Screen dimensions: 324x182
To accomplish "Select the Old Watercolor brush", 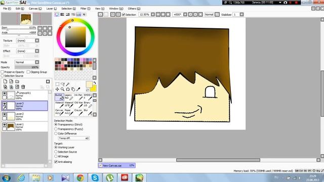I will coord(78,105).
